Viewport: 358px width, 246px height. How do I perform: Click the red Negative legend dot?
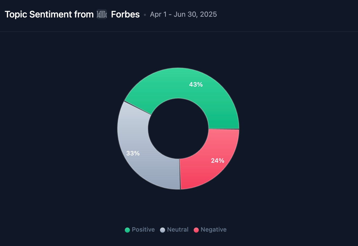click(x=196, y=230)
